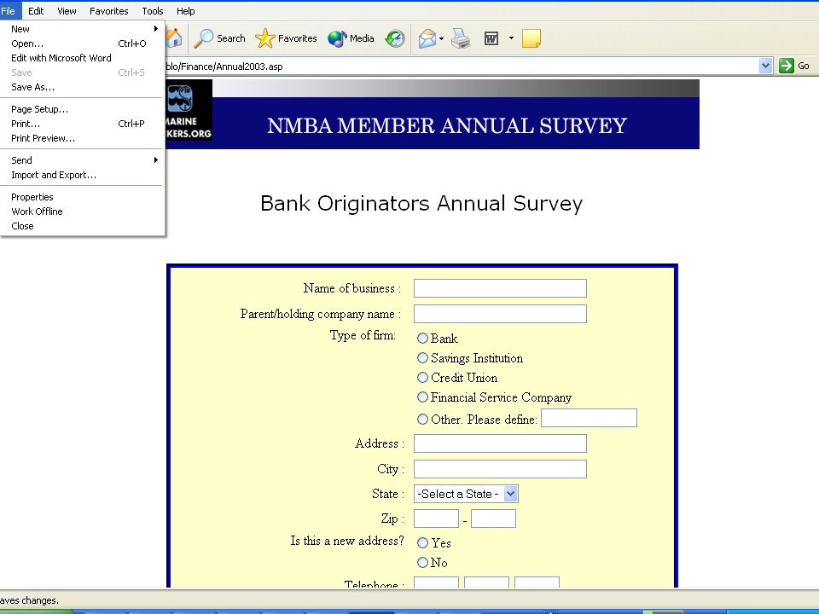The image size is (819, 614).
Task: Choose Open... from the File menu
Action: click(84, 43)
